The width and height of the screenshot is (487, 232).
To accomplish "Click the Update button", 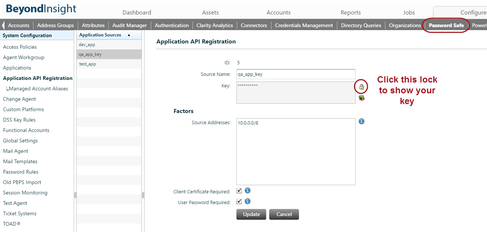I will coord(251,214).
